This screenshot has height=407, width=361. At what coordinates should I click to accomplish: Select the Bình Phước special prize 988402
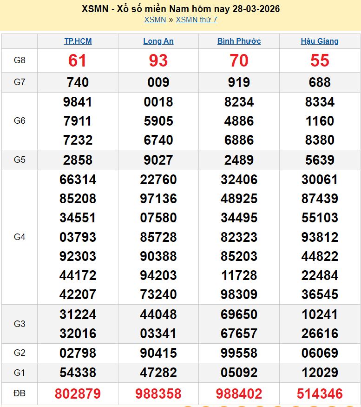[x=239, y=394]
